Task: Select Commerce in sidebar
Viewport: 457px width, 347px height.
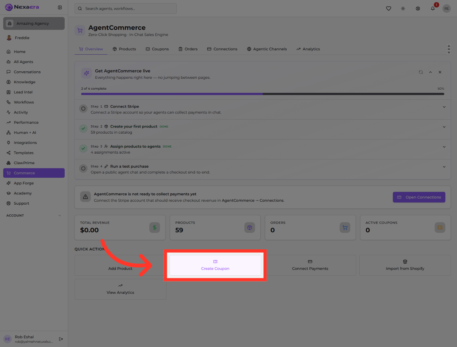Action: pos(34,173)
